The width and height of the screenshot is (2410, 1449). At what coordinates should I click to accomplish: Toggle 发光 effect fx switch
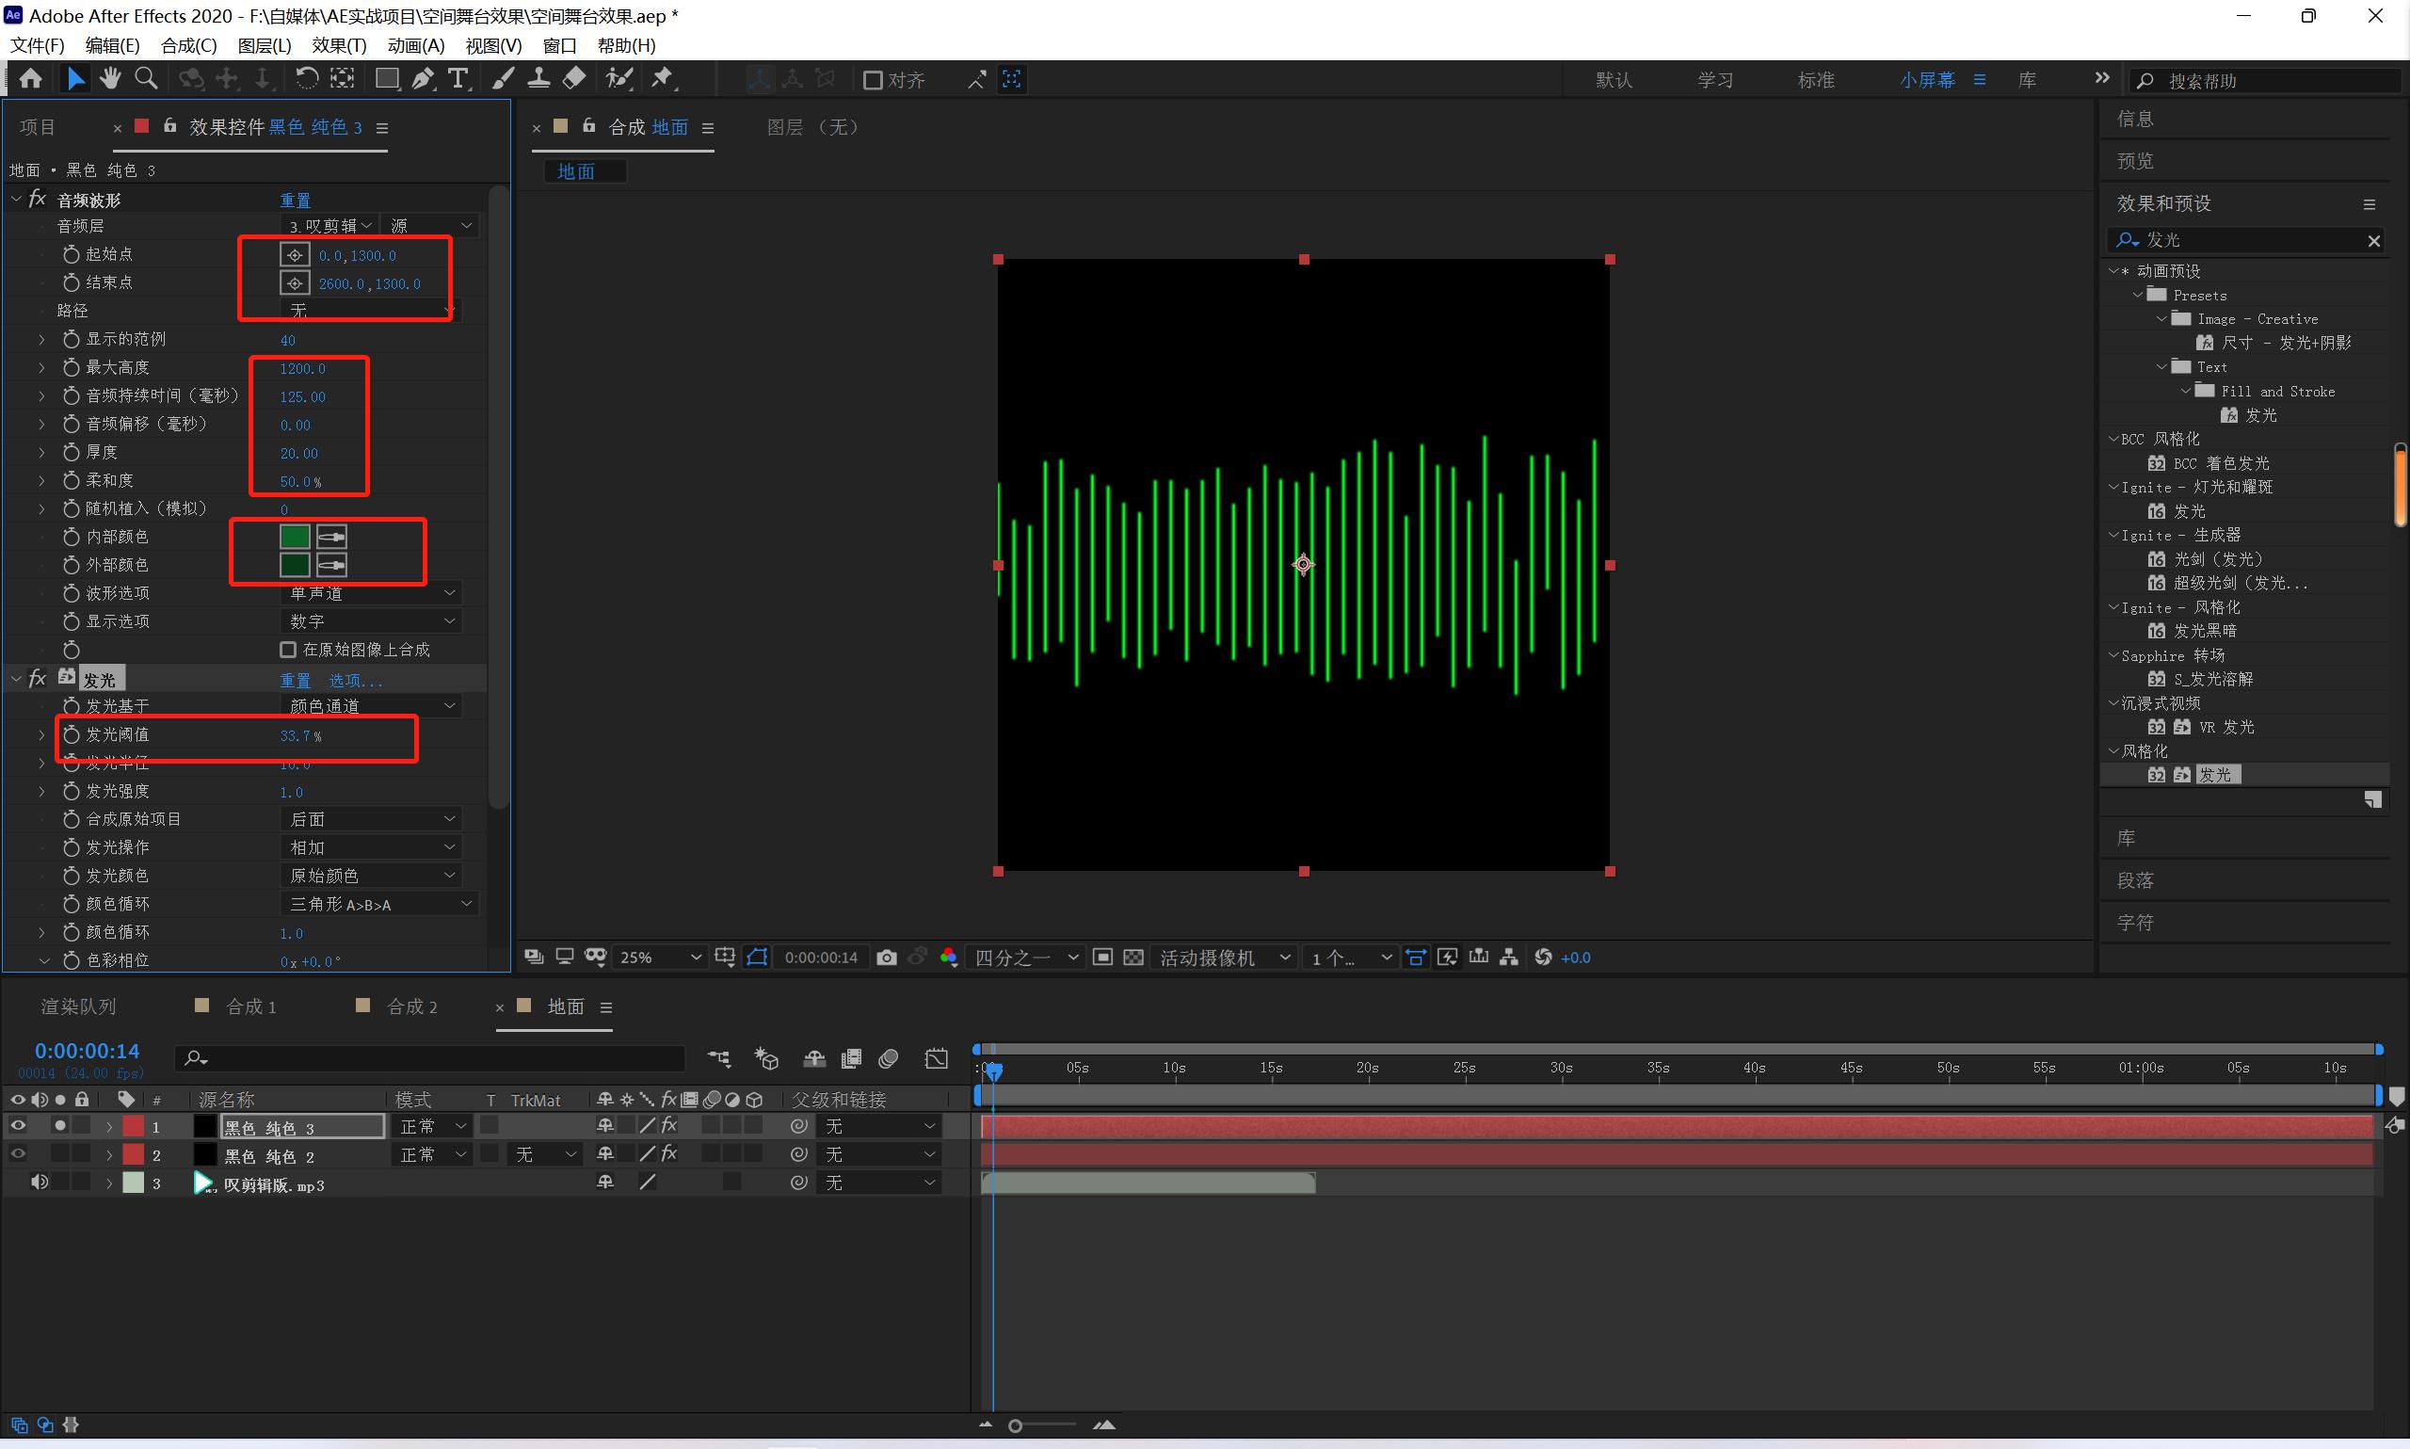click(x=37, y=679)
